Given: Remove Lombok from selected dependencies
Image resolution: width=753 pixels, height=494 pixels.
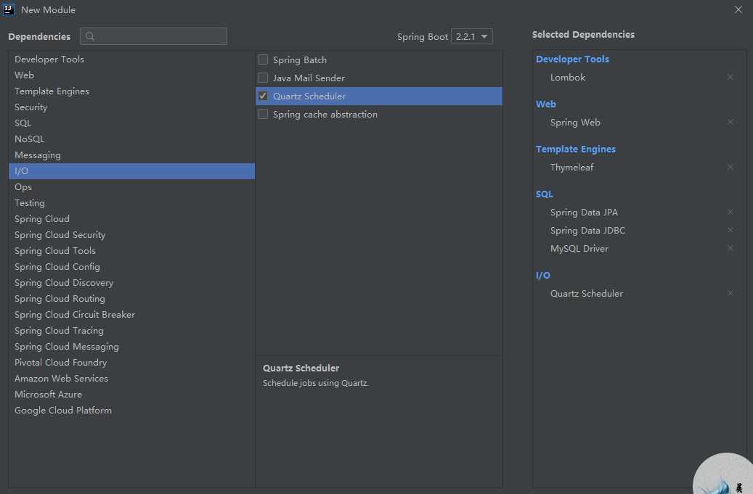Looking at the screenshot, I should (x=730, y=77).
